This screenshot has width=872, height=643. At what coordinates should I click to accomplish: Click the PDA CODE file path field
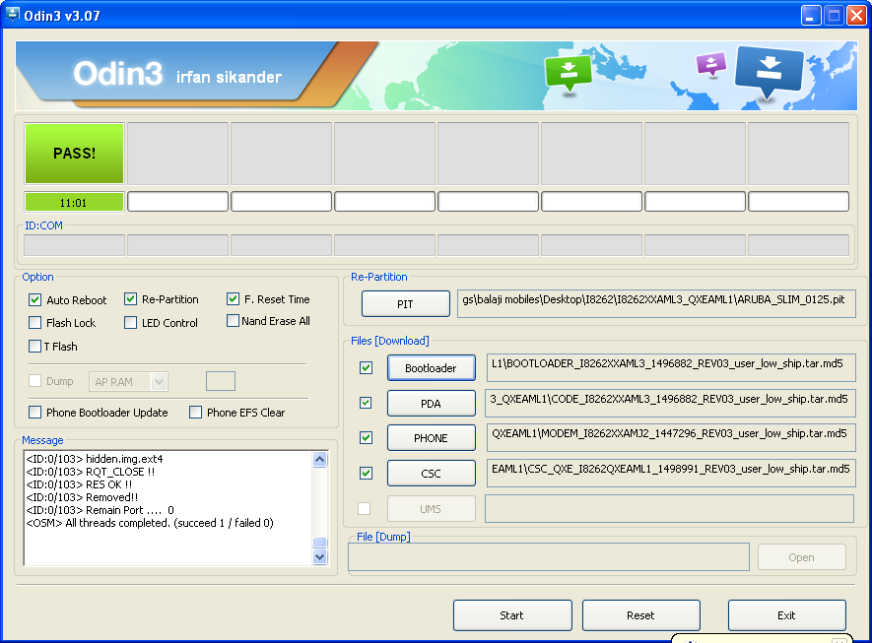(670, 403)
